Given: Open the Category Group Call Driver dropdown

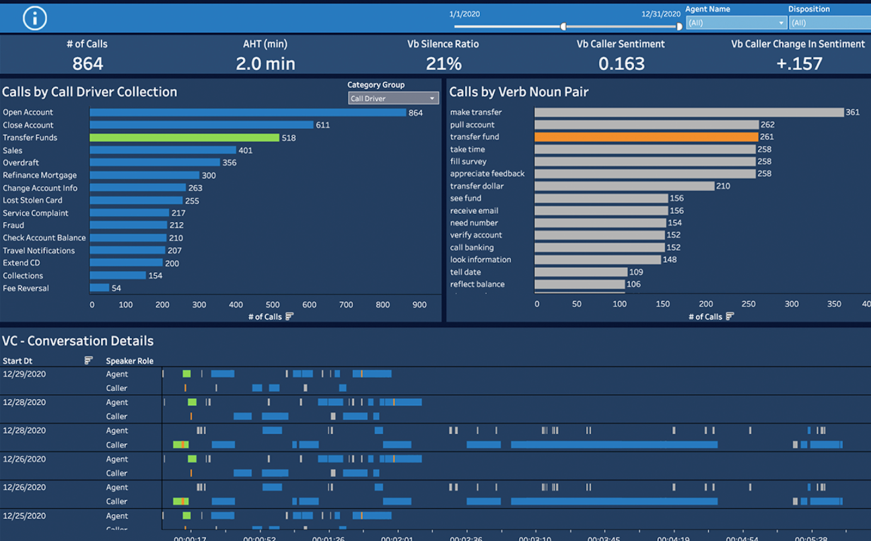Looking at the screenshot, I should point(393,99).
